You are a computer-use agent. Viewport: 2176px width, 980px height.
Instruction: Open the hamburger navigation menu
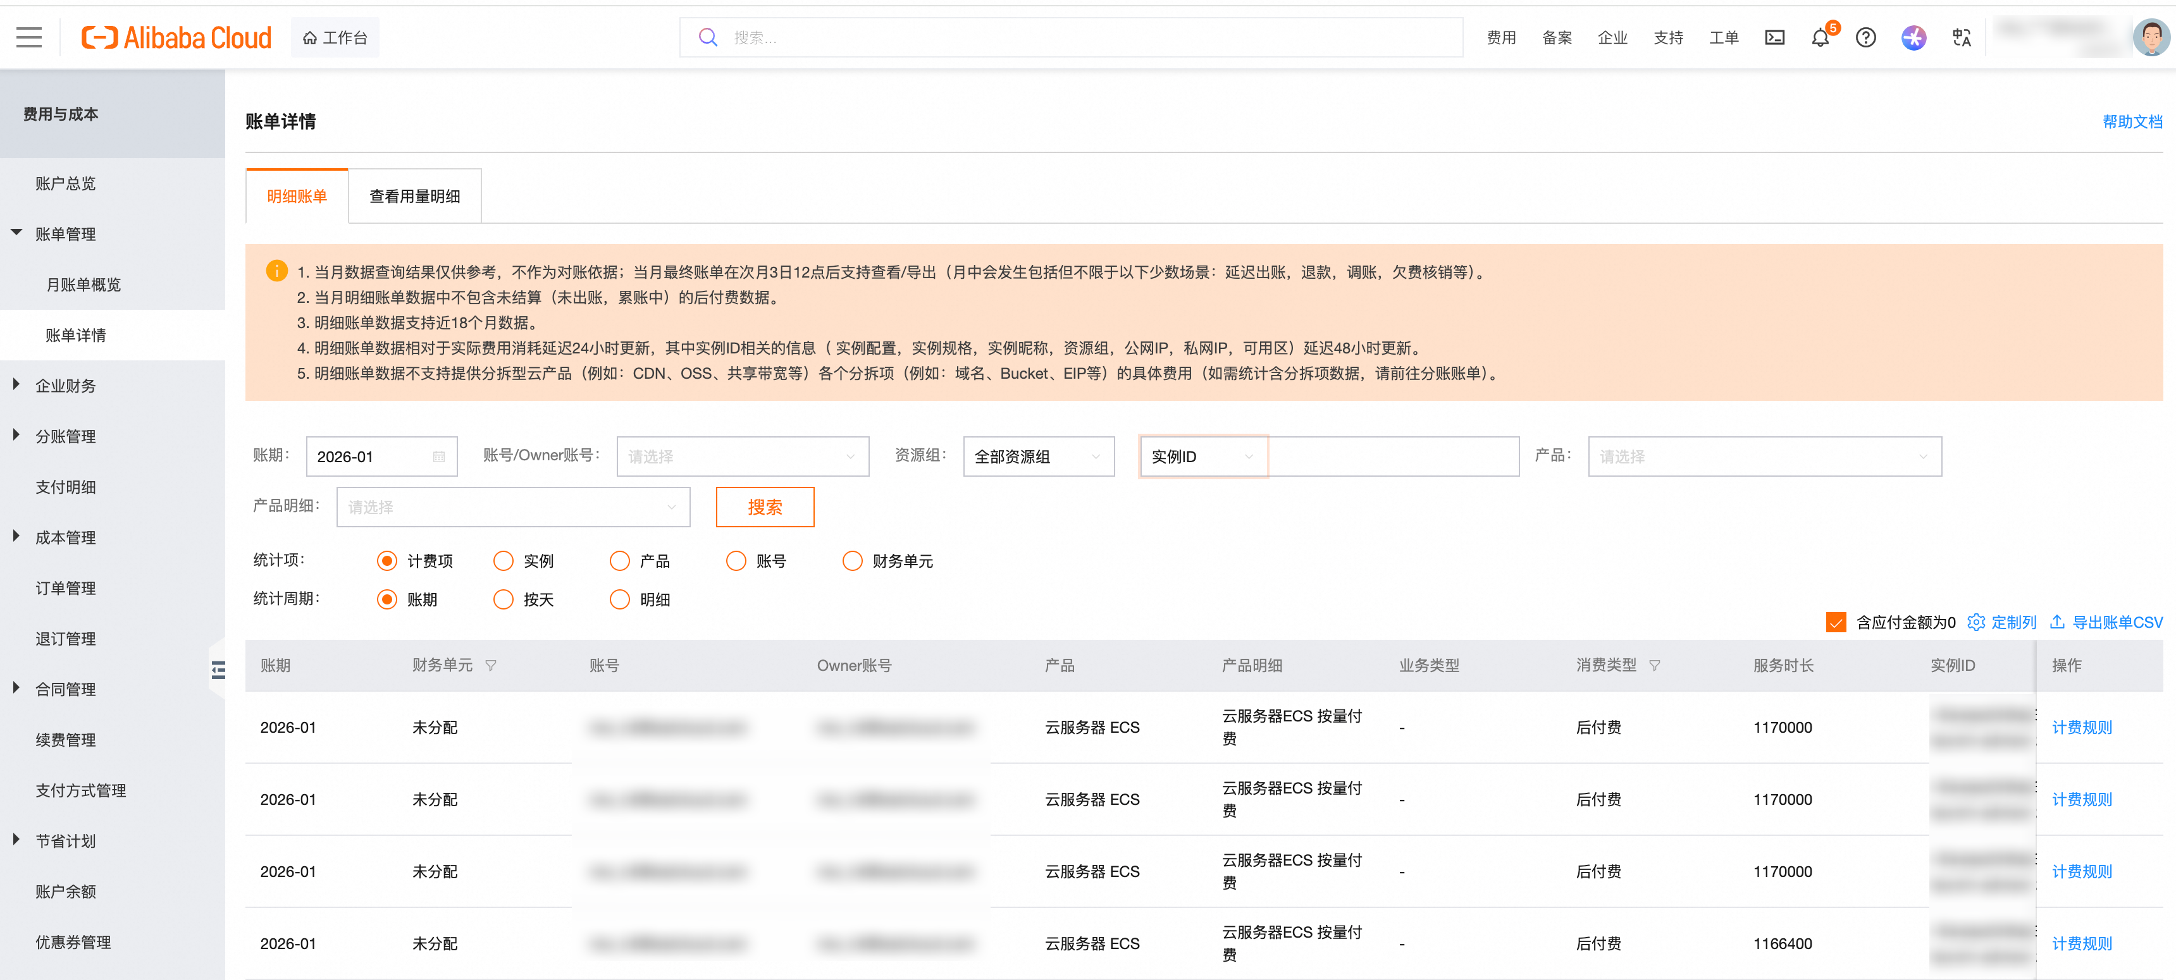[x=28, y=37]
